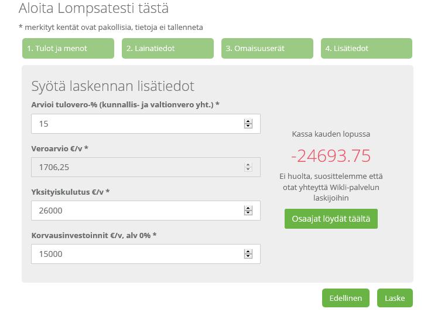
Task: Increase Korvausinvestoinnit with the up arrow
Action: tap(248, 252)
